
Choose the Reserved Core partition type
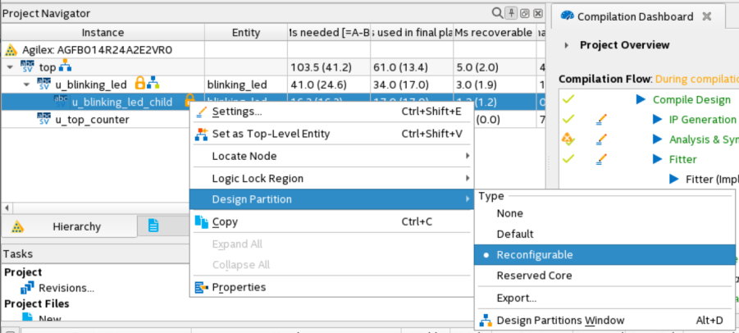[534, 276]
